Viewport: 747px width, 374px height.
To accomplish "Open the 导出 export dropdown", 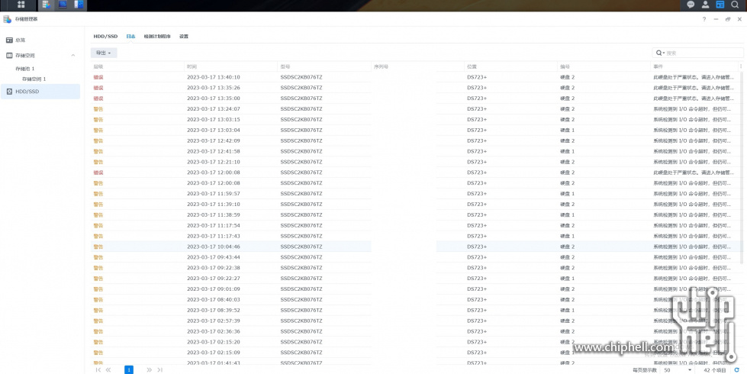I will [x=104, y=53].
